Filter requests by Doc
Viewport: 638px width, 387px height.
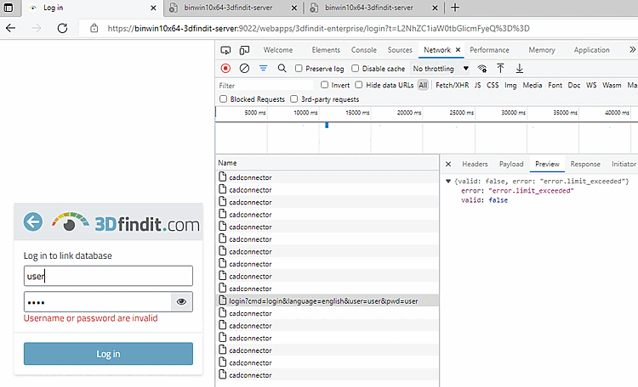574,85
